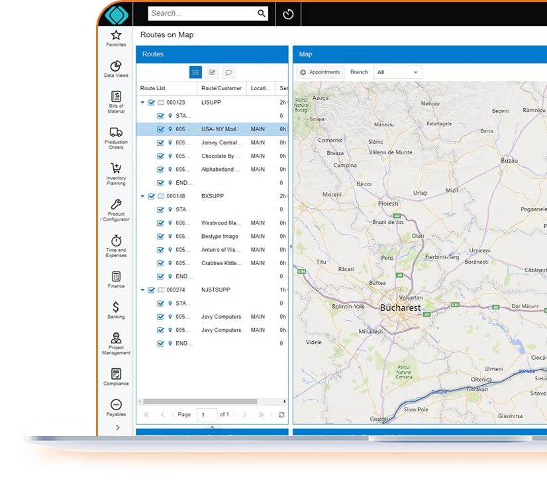
Task: Refresh the route list grid
Action: coord(281,415)
